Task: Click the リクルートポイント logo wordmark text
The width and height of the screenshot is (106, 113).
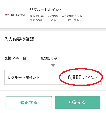Action: coord(17,15)
